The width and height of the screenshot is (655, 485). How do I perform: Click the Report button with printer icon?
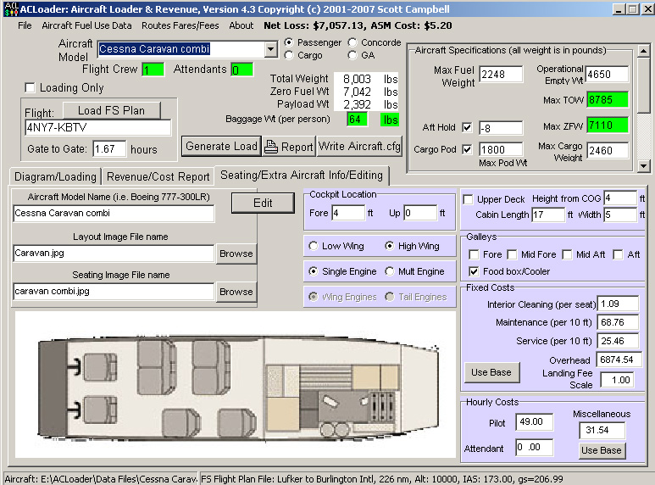click(289, 147)
